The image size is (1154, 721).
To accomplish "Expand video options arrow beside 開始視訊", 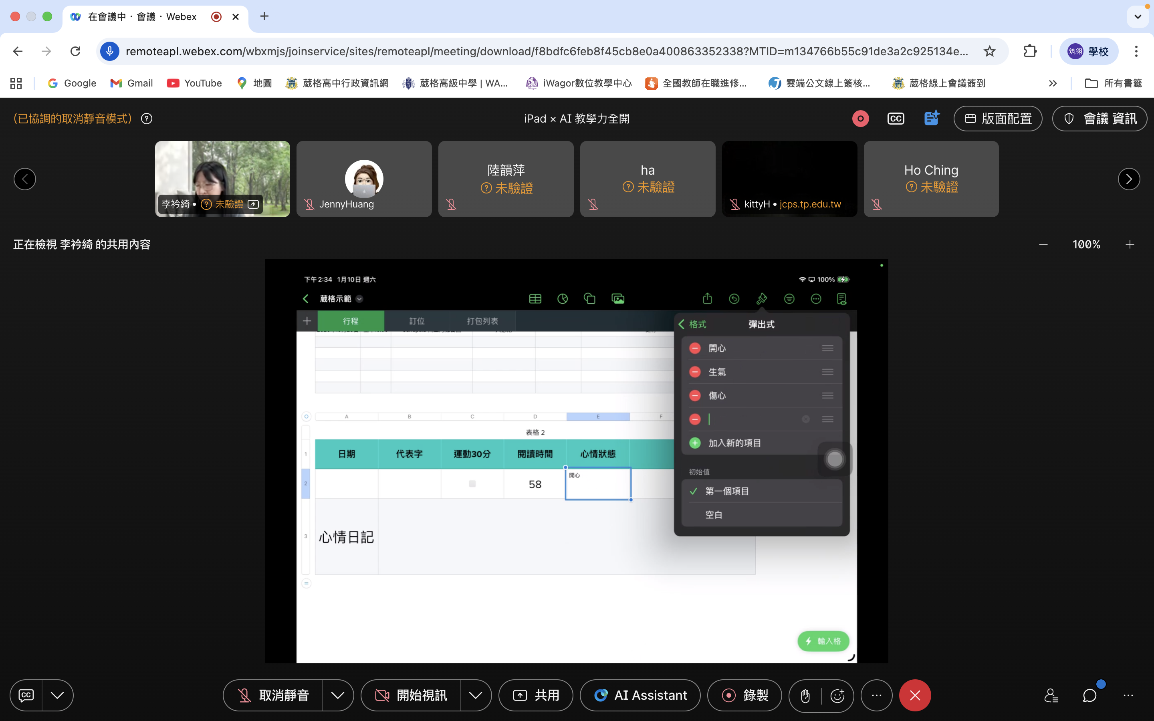I will coord(476,695).
